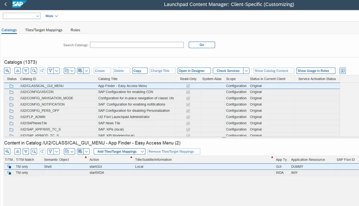Open Check Services dropdown arrow
The height and width of the screenshot is (206, 359).
(x=246, y=71)
